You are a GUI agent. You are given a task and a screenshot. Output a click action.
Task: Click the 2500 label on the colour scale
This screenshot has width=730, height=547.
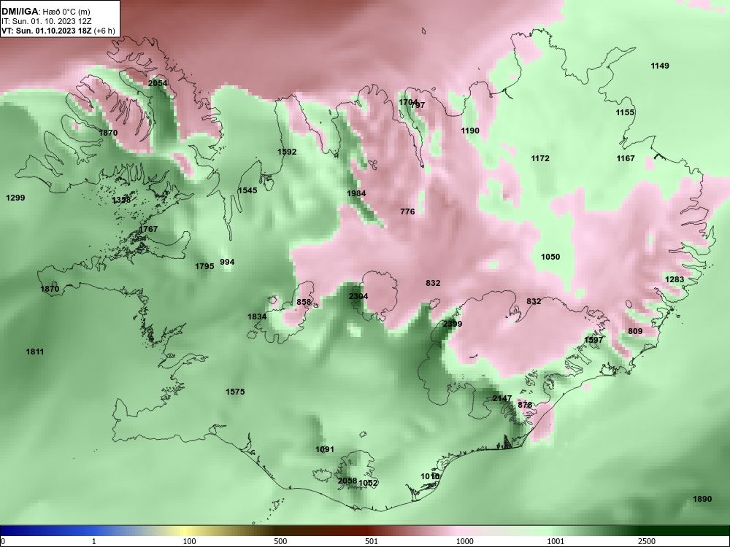pyautogui.click(x=647, y=541)
